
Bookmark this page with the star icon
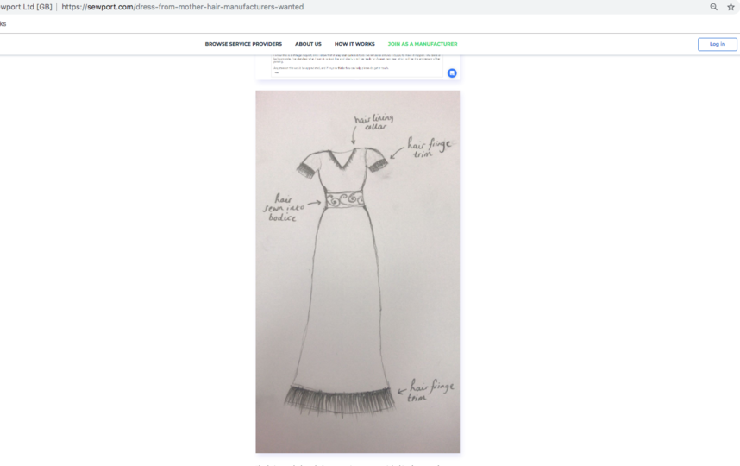[731, 7]
